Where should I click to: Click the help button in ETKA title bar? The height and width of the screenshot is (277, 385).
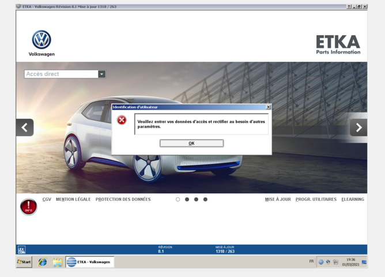[349, 6]
